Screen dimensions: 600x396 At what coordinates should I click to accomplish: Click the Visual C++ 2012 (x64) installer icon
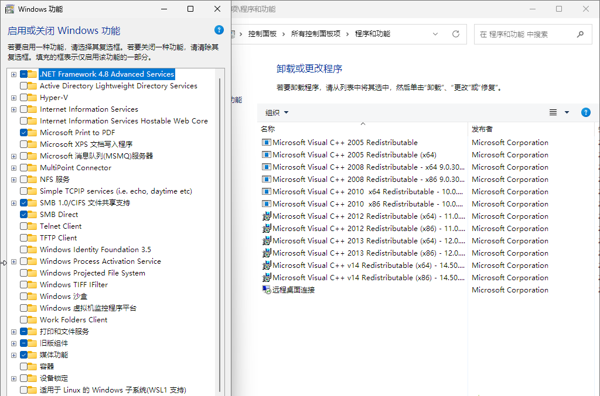[267, 216]
